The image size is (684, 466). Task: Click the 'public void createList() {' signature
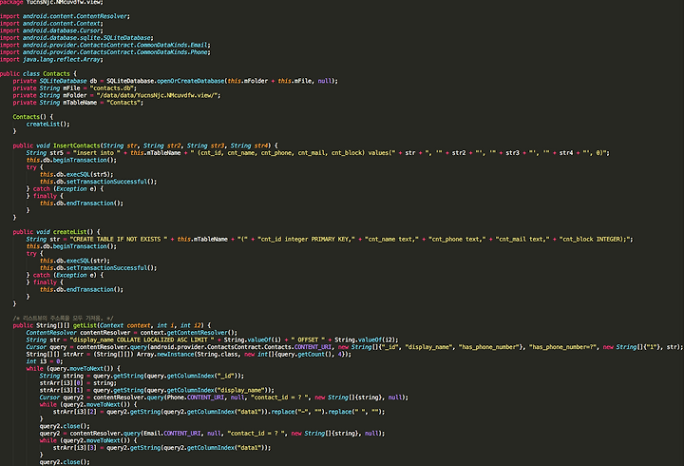point(57,232)
